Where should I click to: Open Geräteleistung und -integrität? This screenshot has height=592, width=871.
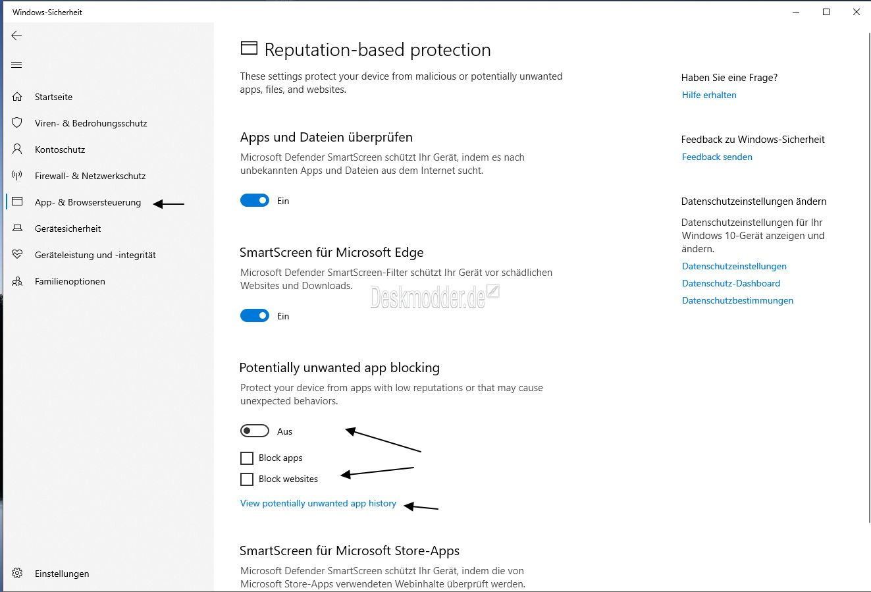click(x=95, y=255)
